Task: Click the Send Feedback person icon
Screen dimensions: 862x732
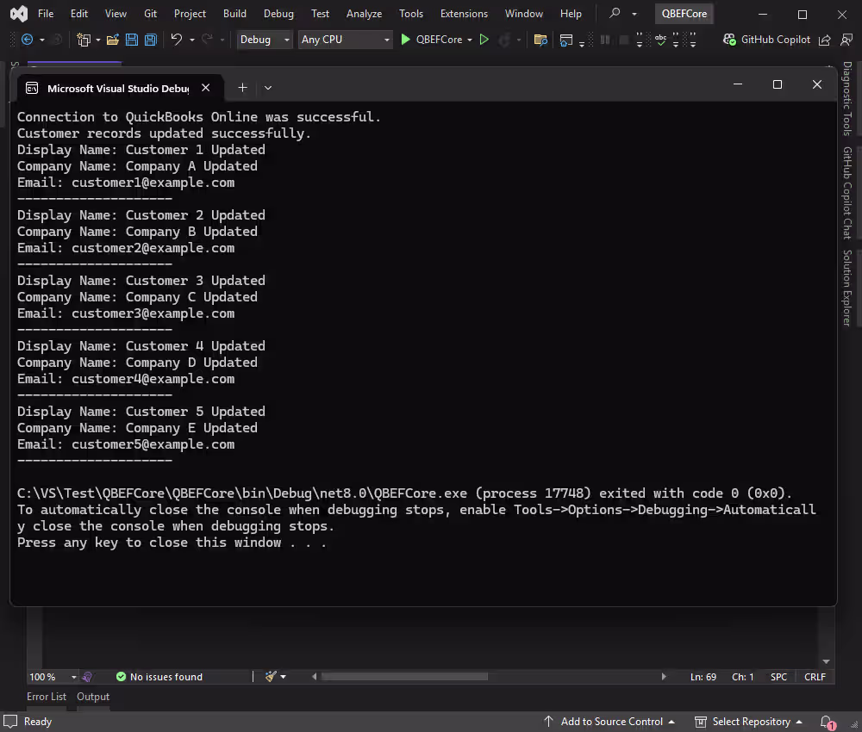Action: pyautogui.click(x=846, y=40)
